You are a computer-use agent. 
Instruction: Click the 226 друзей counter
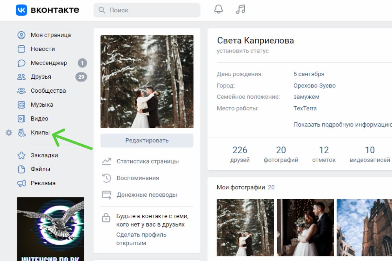tap(240, 154)
